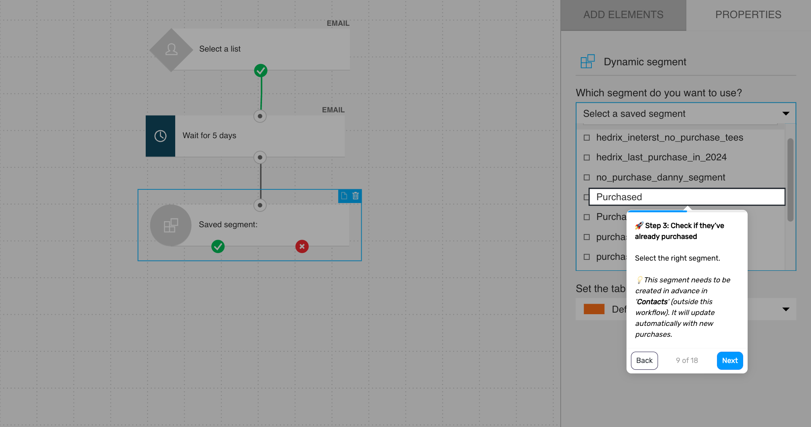Open the Select a saved segment dropdown

(686, 114)
